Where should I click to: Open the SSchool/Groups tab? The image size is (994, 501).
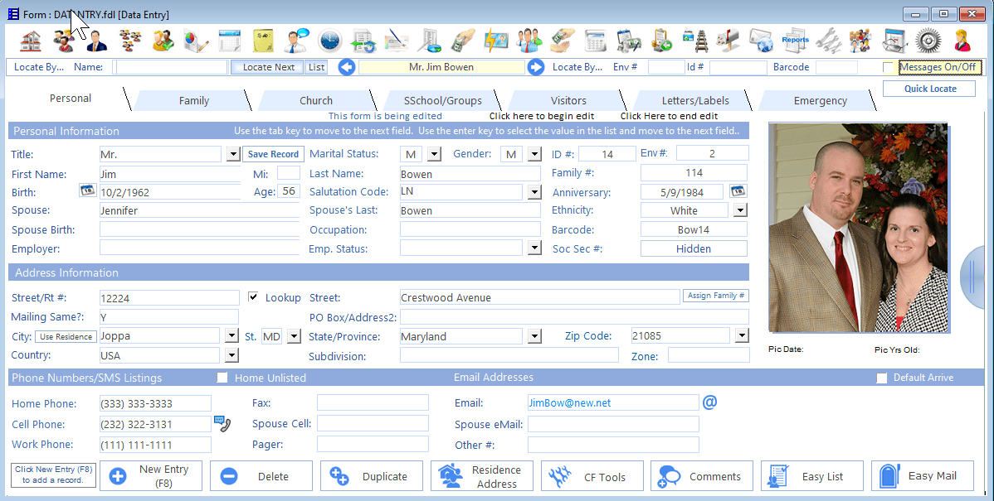[x=442, y=100]
